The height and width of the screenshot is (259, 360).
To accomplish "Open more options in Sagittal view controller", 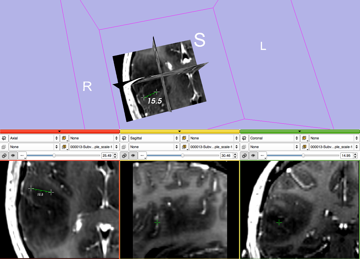I will pos(142,156).
